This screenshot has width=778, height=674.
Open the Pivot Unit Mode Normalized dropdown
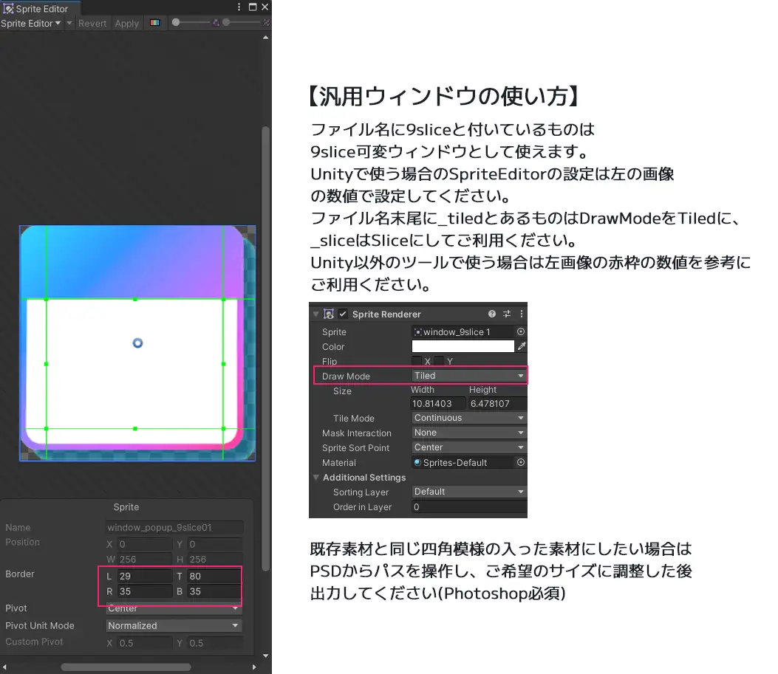173,625
